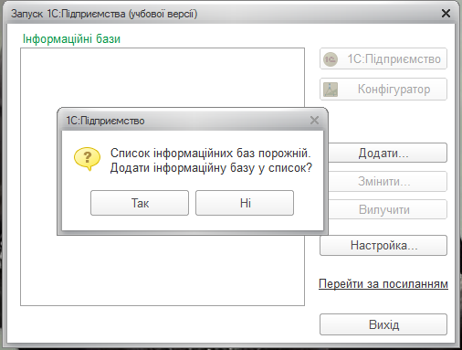Close the Запуск 1С:Підприємства window

click(446, 14)
